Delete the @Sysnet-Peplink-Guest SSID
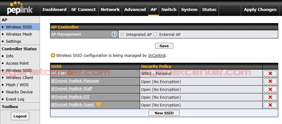Image resolution: width=282 pixels, height=124 pixels. click(270, 105)
